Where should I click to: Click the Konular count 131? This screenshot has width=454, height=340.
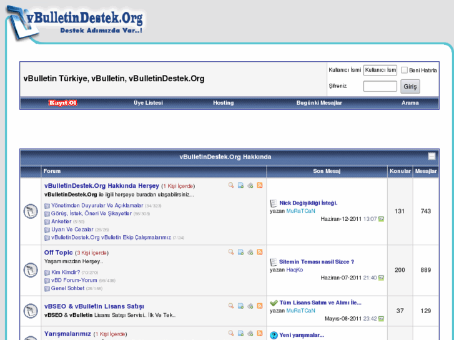pyautogui.click(x=400, y=211)
